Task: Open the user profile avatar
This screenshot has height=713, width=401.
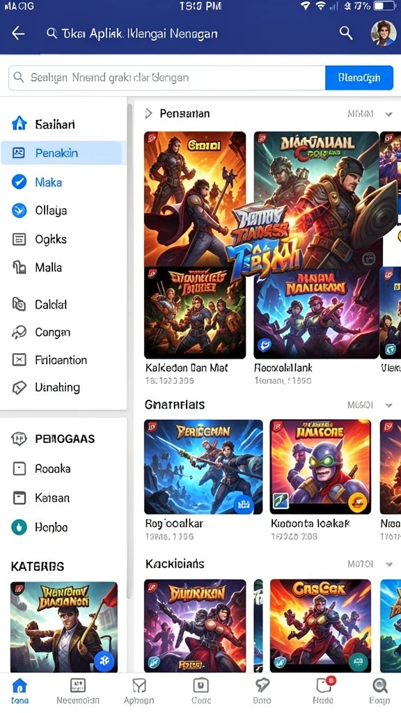Action: click(383, 33)
